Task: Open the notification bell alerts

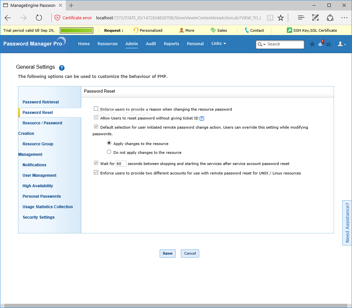Action: coord(321,44)
